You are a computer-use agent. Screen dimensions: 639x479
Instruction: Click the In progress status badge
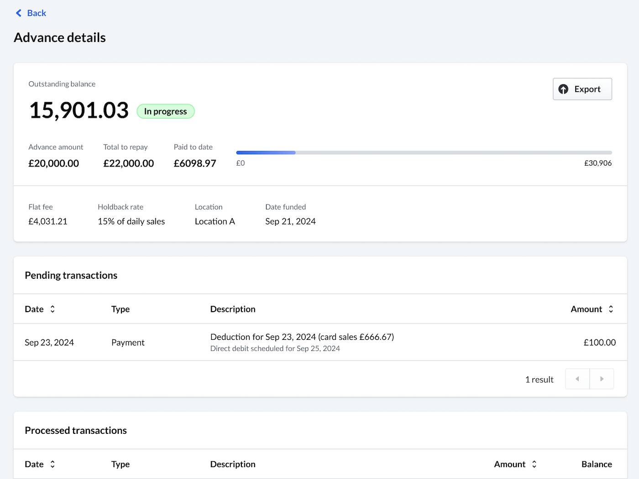[x=166, y=111]
